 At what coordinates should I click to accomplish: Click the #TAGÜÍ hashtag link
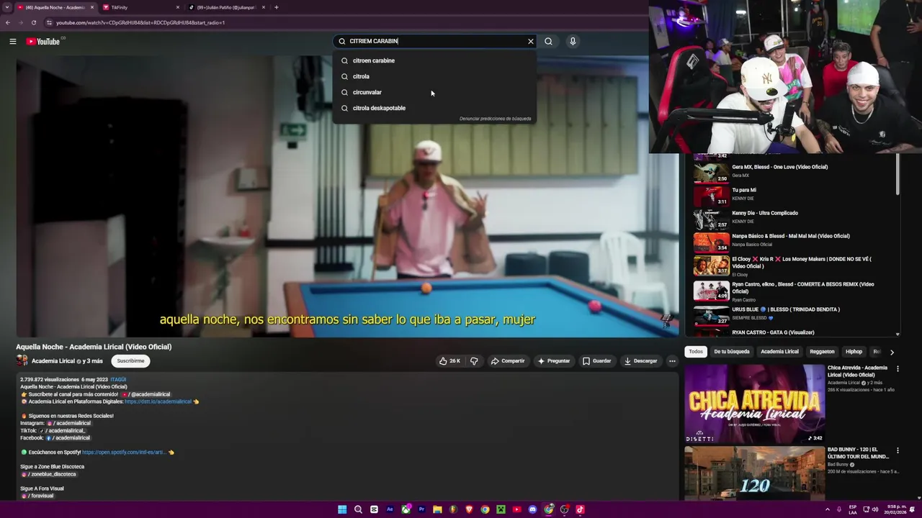pos(118,380)
